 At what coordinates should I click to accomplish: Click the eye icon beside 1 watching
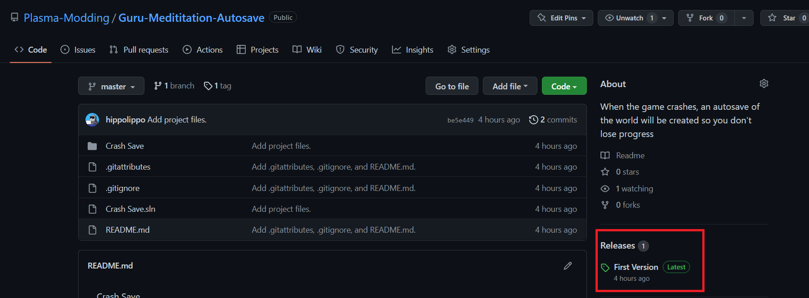tap(605, 189)
